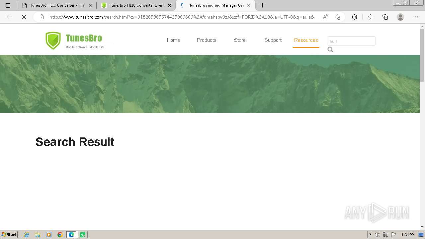Open Settings and more menu
Image resolution: width=425 pixels, height=239 pixels.
[x=416, y=17]
